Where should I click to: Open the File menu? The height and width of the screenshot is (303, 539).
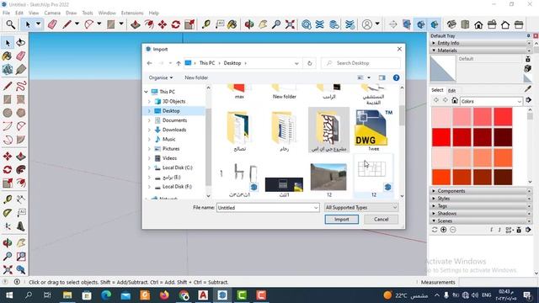click(6, 13)
